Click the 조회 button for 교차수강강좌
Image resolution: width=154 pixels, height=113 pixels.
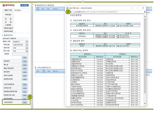pyautogui.click(x=25, y=76)
